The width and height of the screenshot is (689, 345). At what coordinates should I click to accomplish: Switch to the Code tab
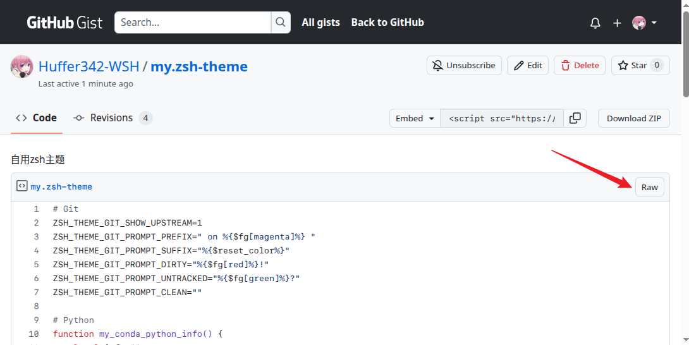point(37,118)
